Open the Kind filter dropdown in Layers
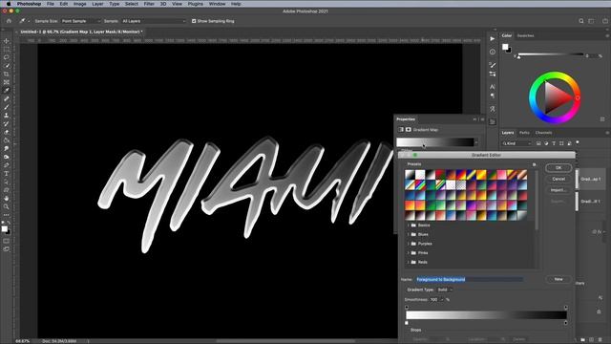The height and width of the screenshot is (344, 611). point(516,143)
